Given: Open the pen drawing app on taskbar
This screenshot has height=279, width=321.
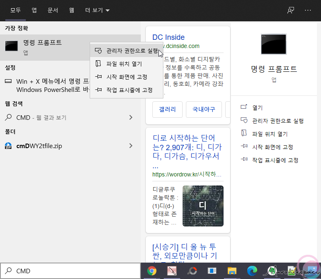Looking at the screenshot, I should click(x=172, y=271).
